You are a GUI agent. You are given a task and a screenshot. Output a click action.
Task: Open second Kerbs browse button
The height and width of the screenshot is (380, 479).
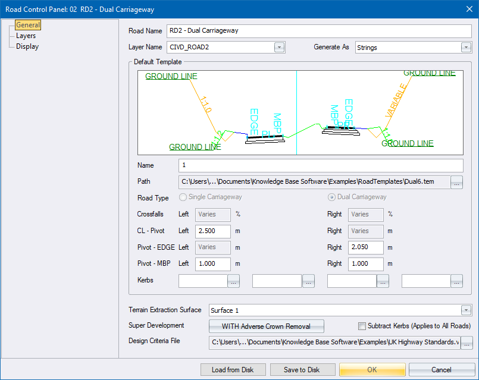[308, 281]
